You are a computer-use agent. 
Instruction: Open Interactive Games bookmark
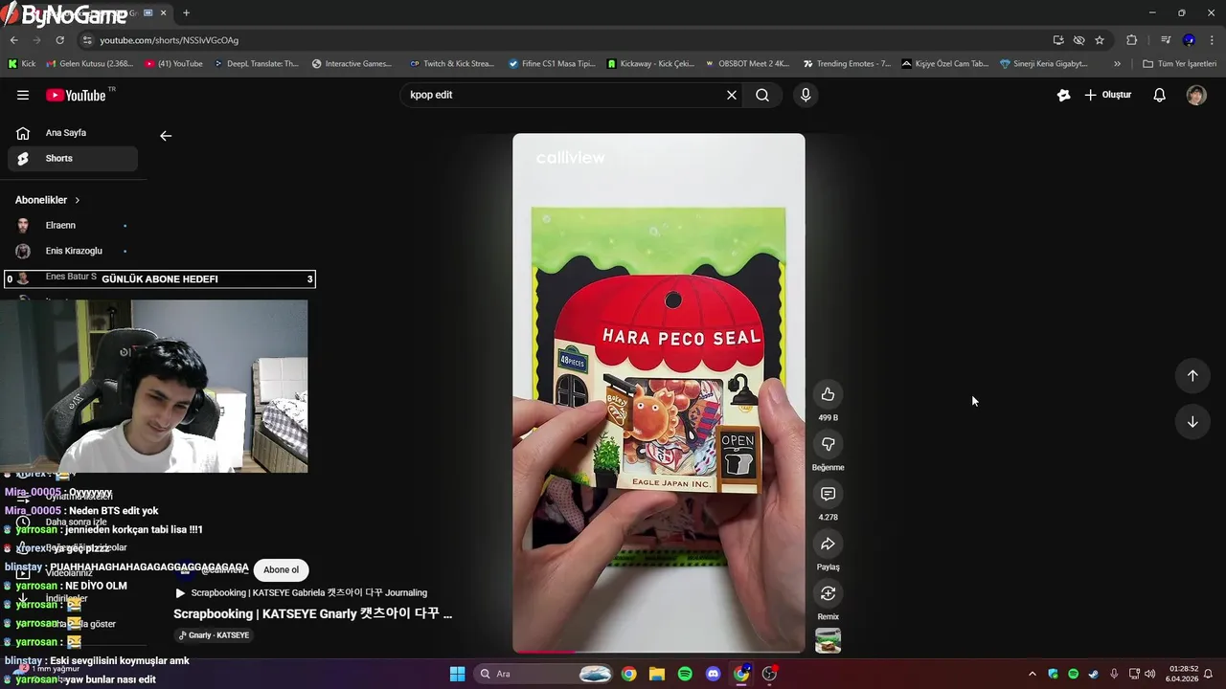tap(352, 64)
